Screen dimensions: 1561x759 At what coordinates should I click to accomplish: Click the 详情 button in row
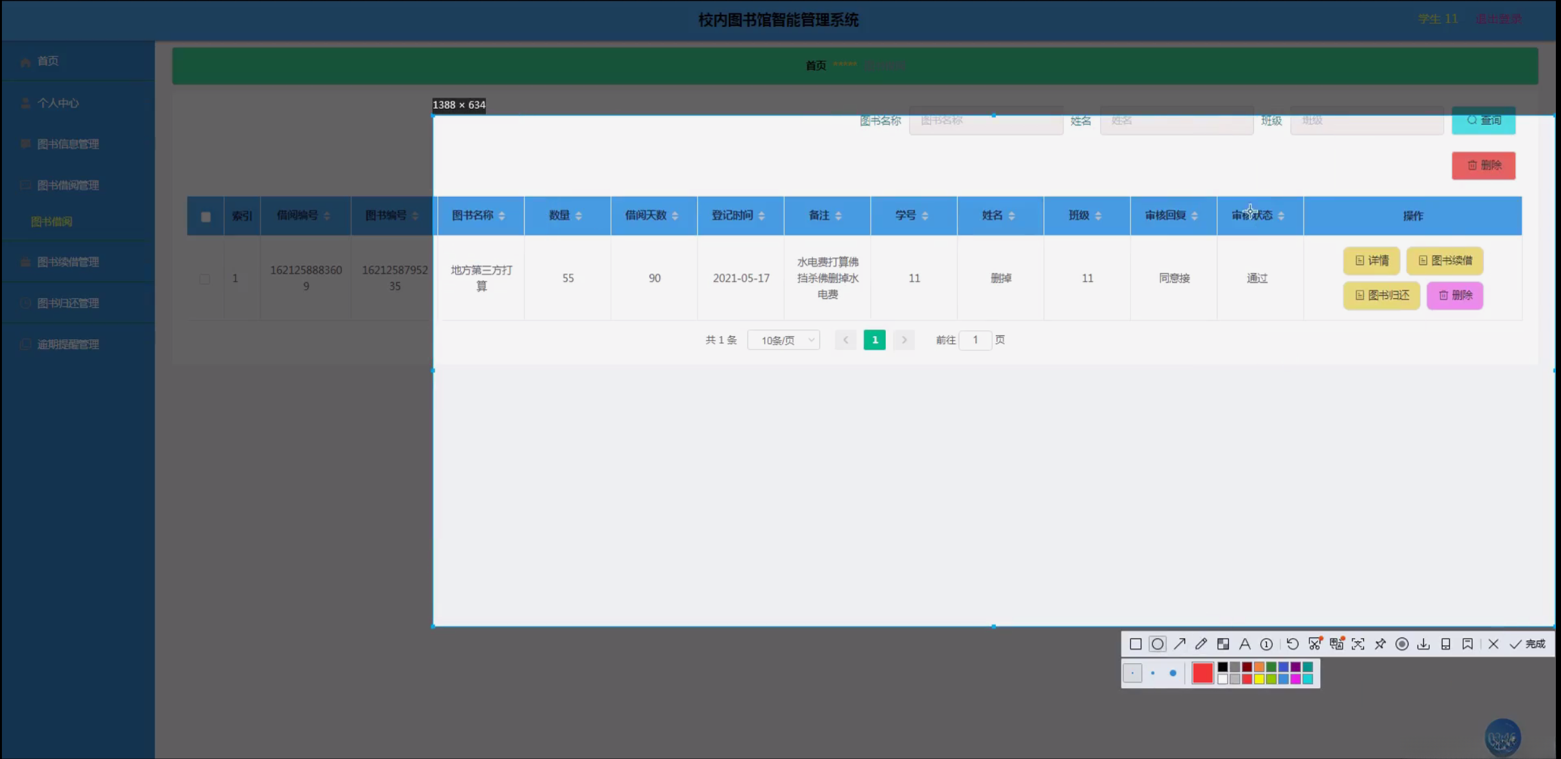click(x=1371, y=261)
